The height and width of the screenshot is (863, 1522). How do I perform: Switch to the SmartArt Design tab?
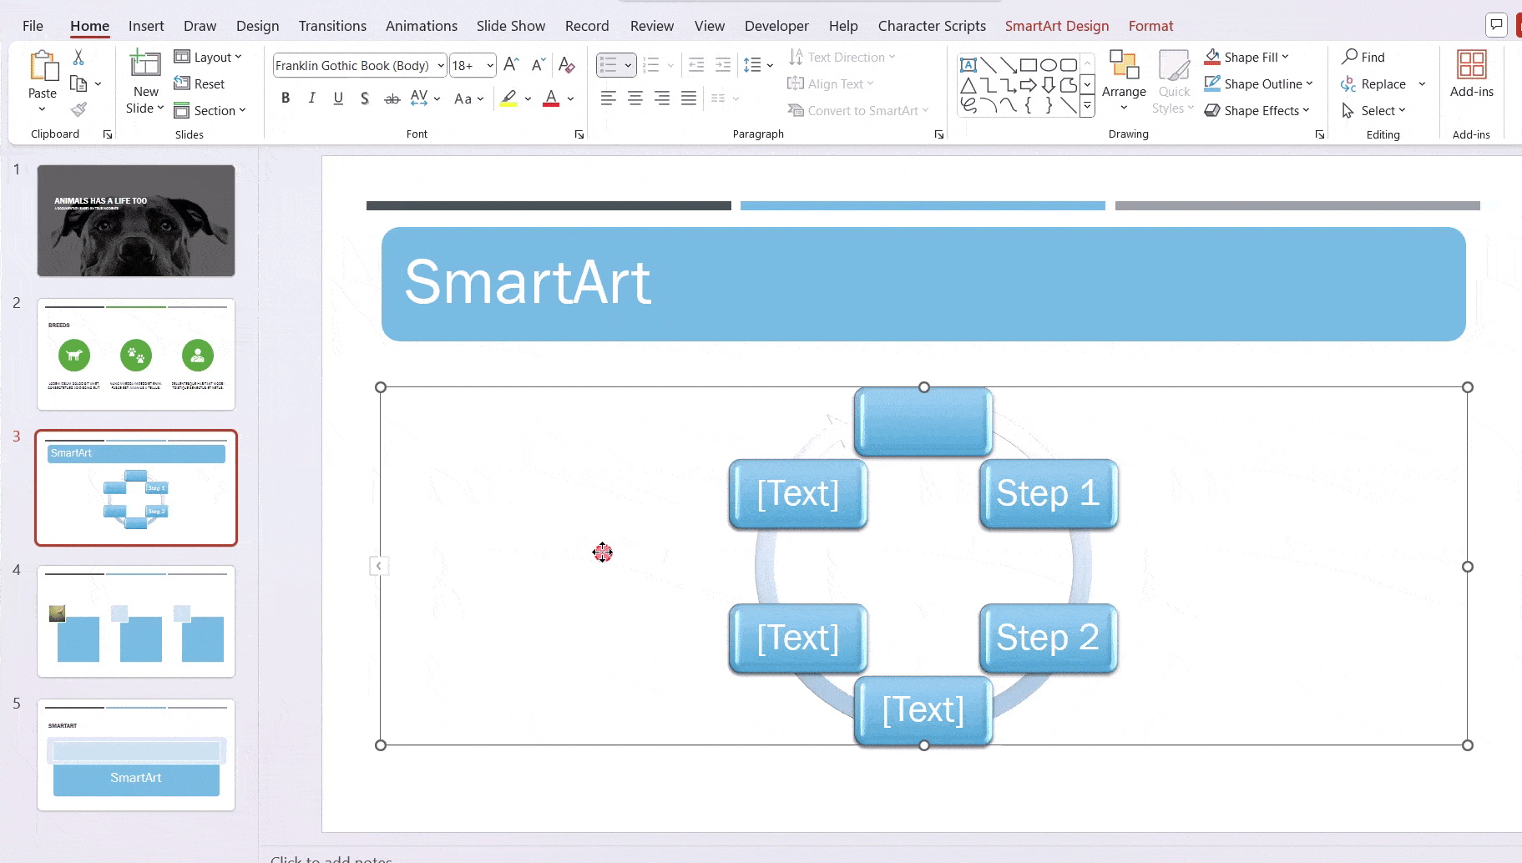coord(1056,26)
